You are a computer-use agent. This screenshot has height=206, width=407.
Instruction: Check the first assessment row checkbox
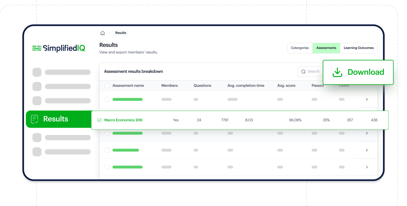107,99
